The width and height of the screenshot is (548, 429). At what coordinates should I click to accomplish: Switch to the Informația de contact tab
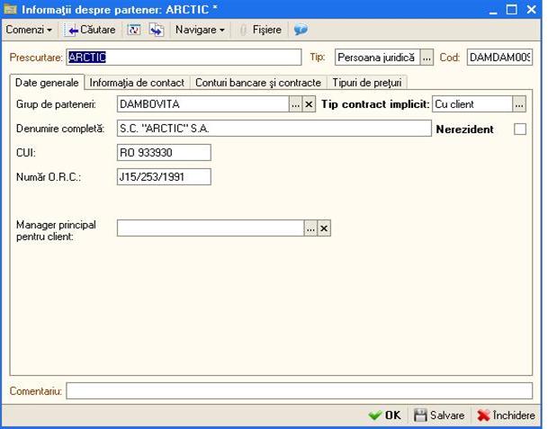137,83
